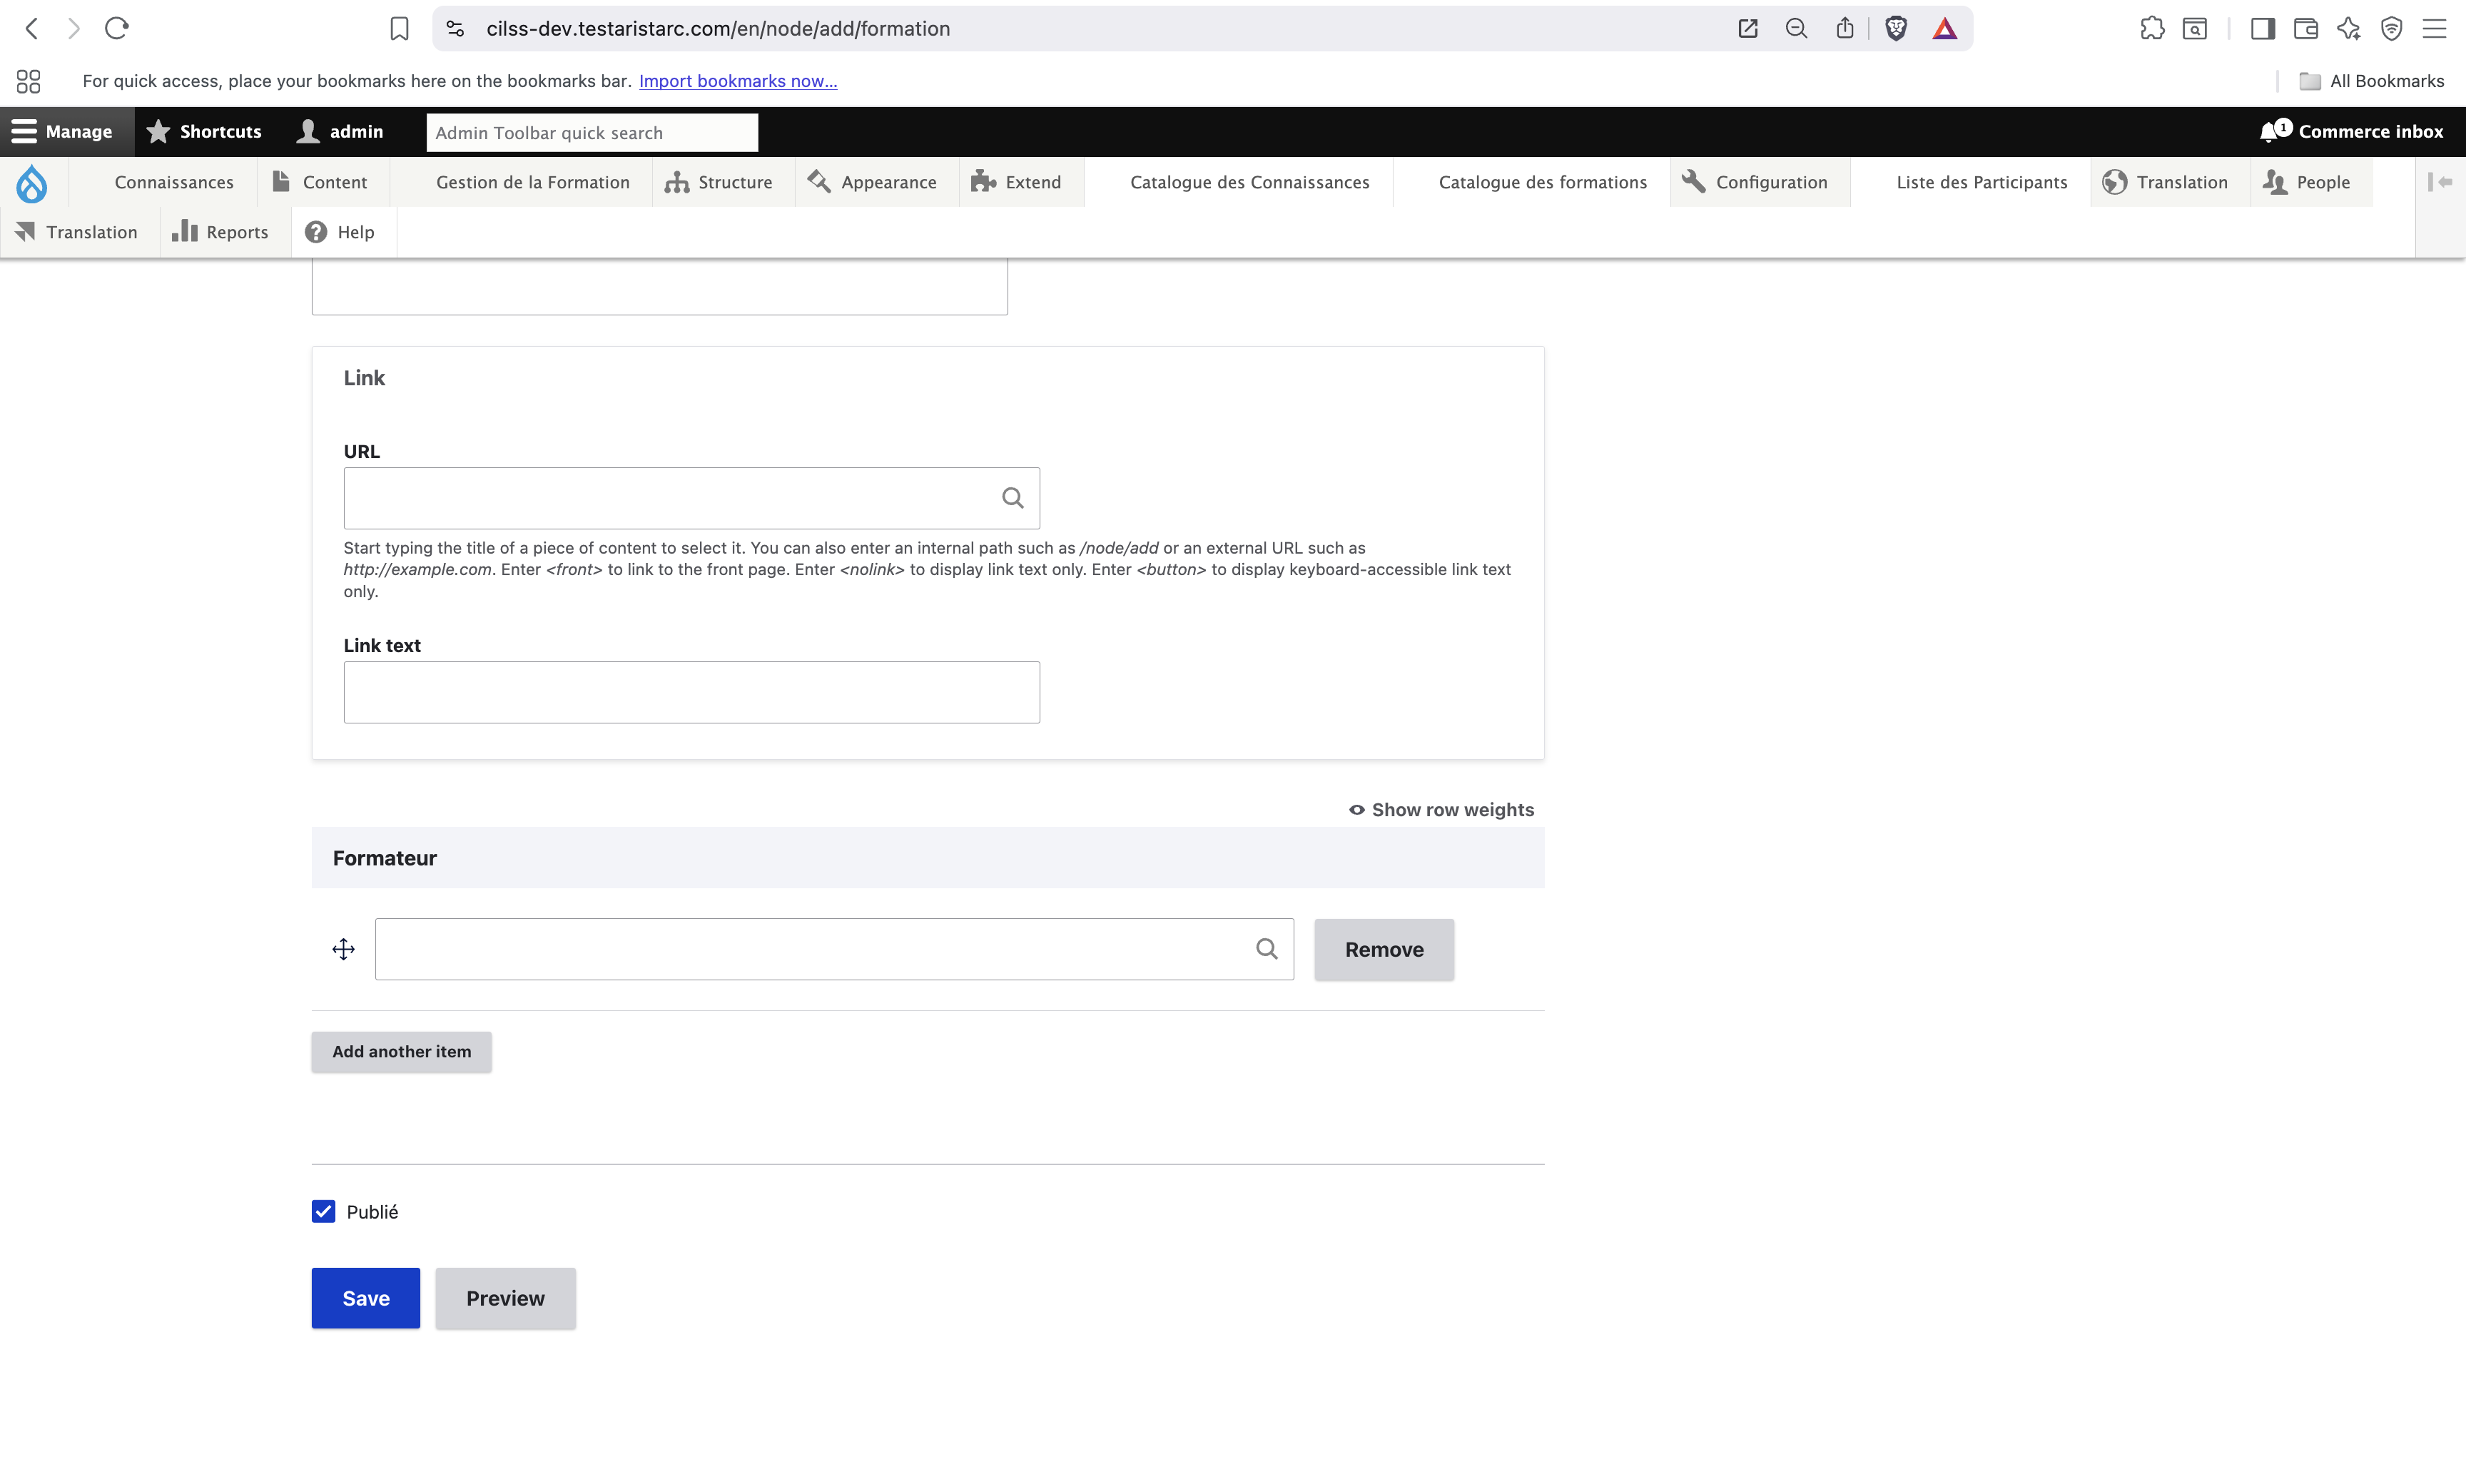Uncheck the Publié checkbox

tap(323, 1211)
